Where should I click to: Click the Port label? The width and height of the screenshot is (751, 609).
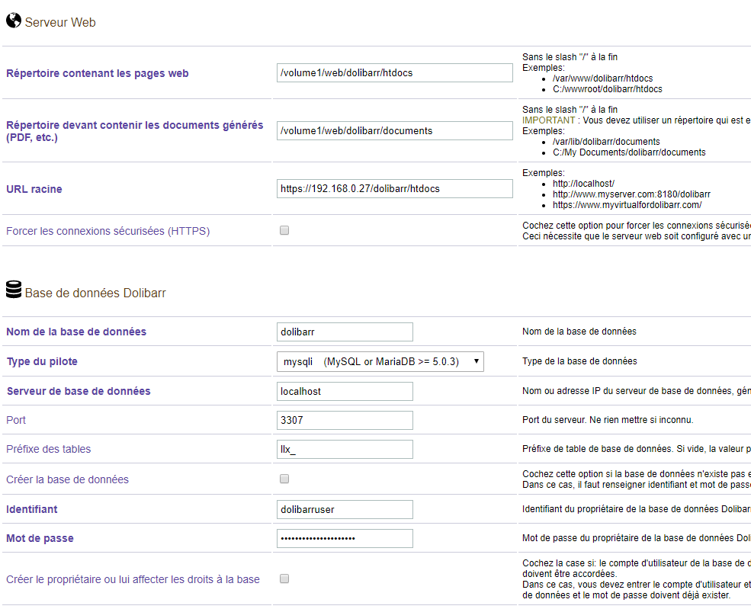pos(16,420)
